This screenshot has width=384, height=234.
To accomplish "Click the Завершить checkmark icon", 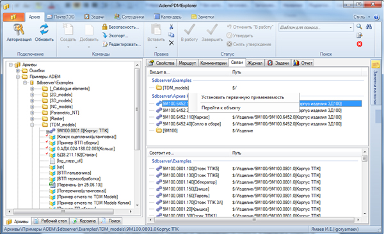I will 212,29.
